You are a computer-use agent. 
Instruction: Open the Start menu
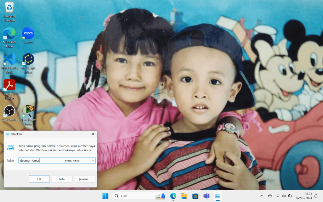tap(105, 196)
